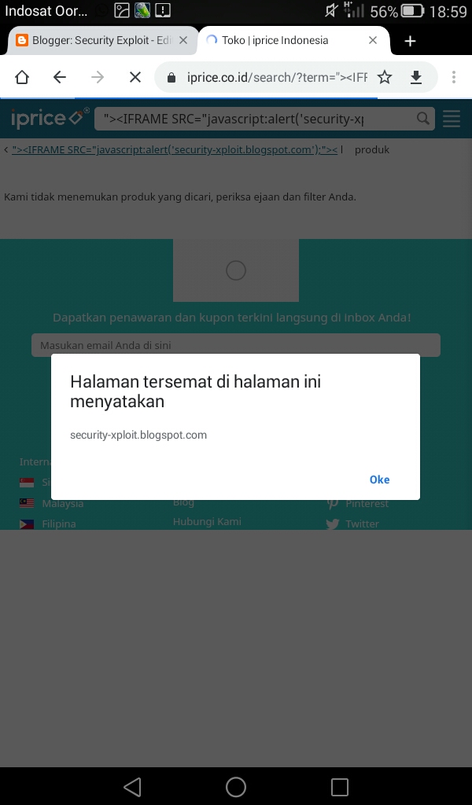
Task: Go back with the browser back arrow
Action: [60, 78]
